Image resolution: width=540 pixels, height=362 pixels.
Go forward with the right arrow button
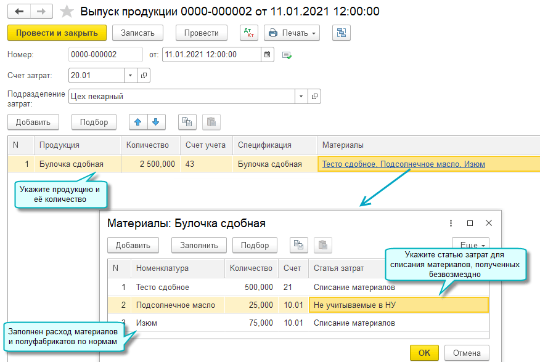click(41, 11)
